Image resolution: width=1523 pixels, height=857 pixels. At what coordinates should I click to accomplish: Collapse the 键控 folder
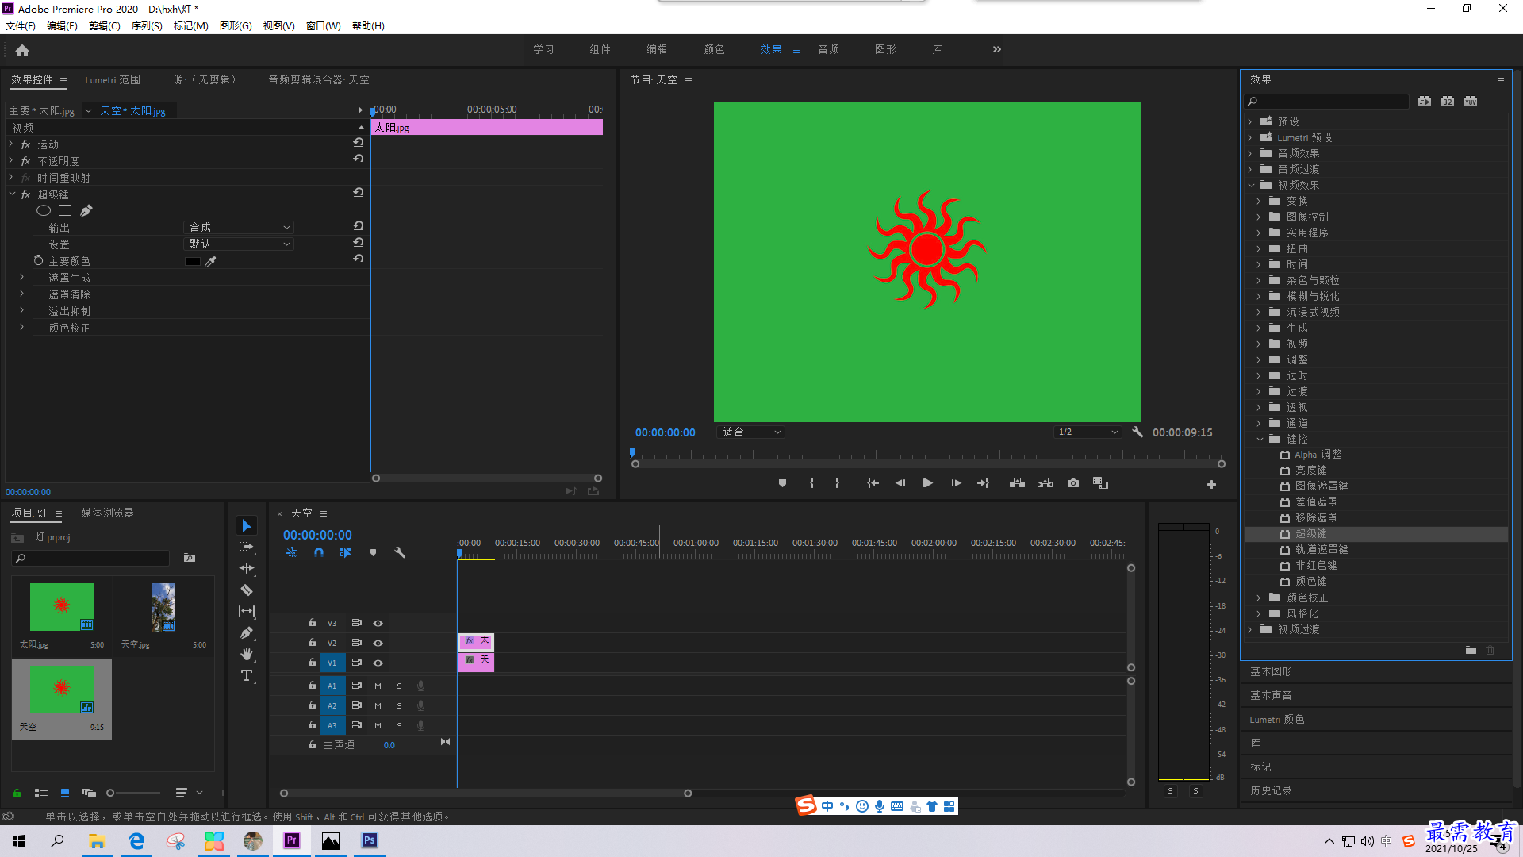(x=1259, y=439)
